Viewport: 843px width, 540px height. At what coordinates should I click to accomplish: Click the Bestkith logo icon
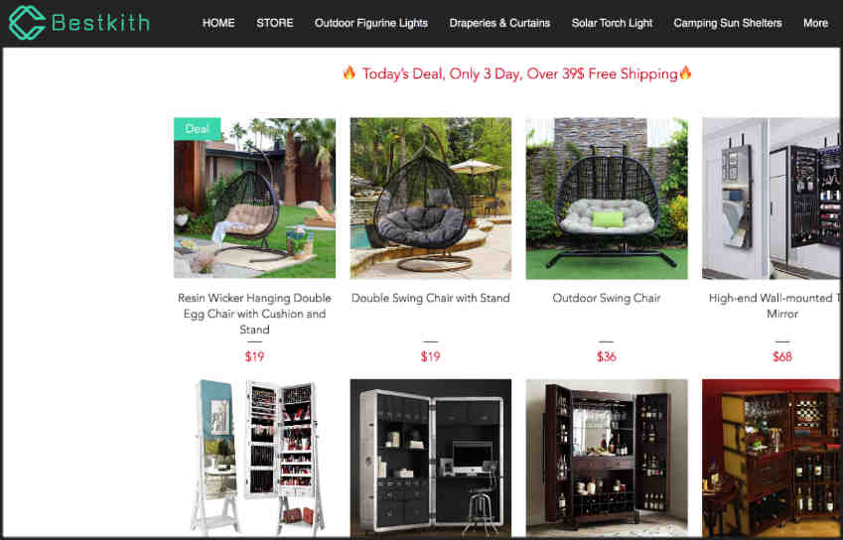(x=27, y=23)
